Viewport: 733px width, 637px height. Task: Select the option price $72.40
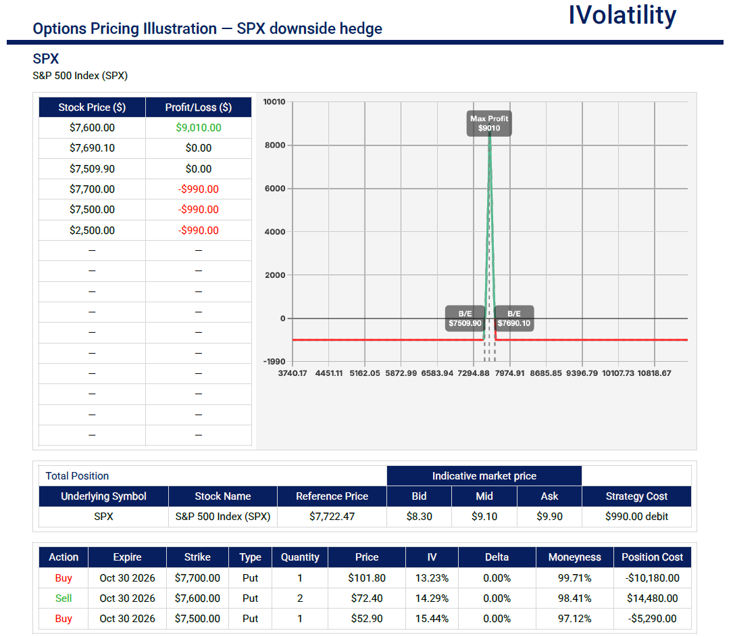(x=367, y=598)
